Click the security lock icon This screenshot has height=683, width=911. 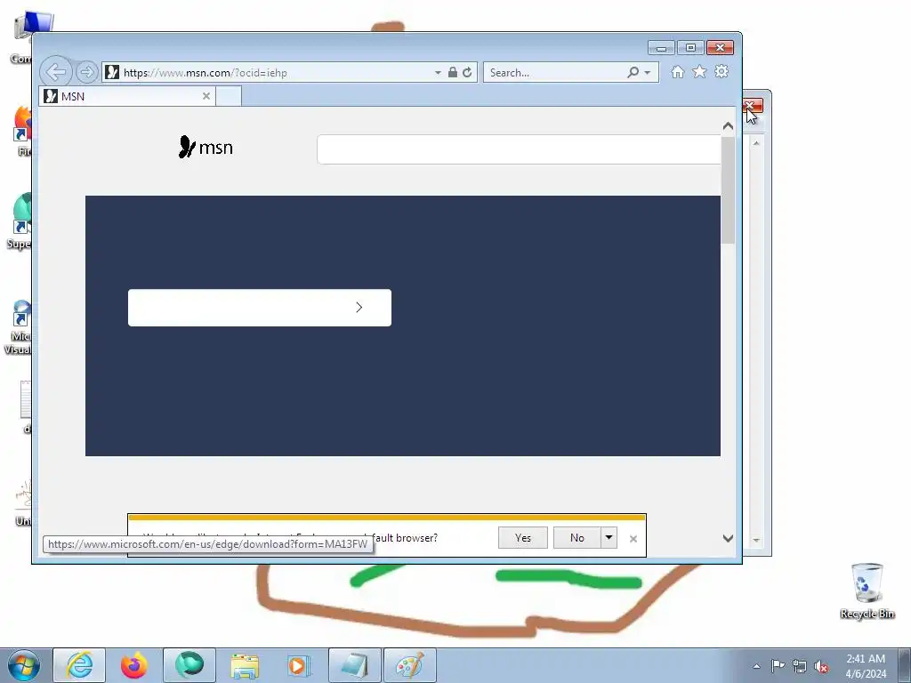(x=453, y=72)
